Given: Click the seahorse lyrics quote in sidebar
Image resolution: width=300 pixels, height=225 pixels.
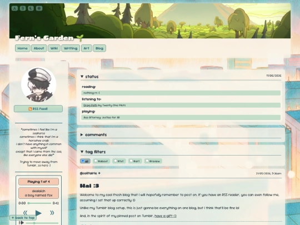Looking at the screenshot, I should [38, 142].
